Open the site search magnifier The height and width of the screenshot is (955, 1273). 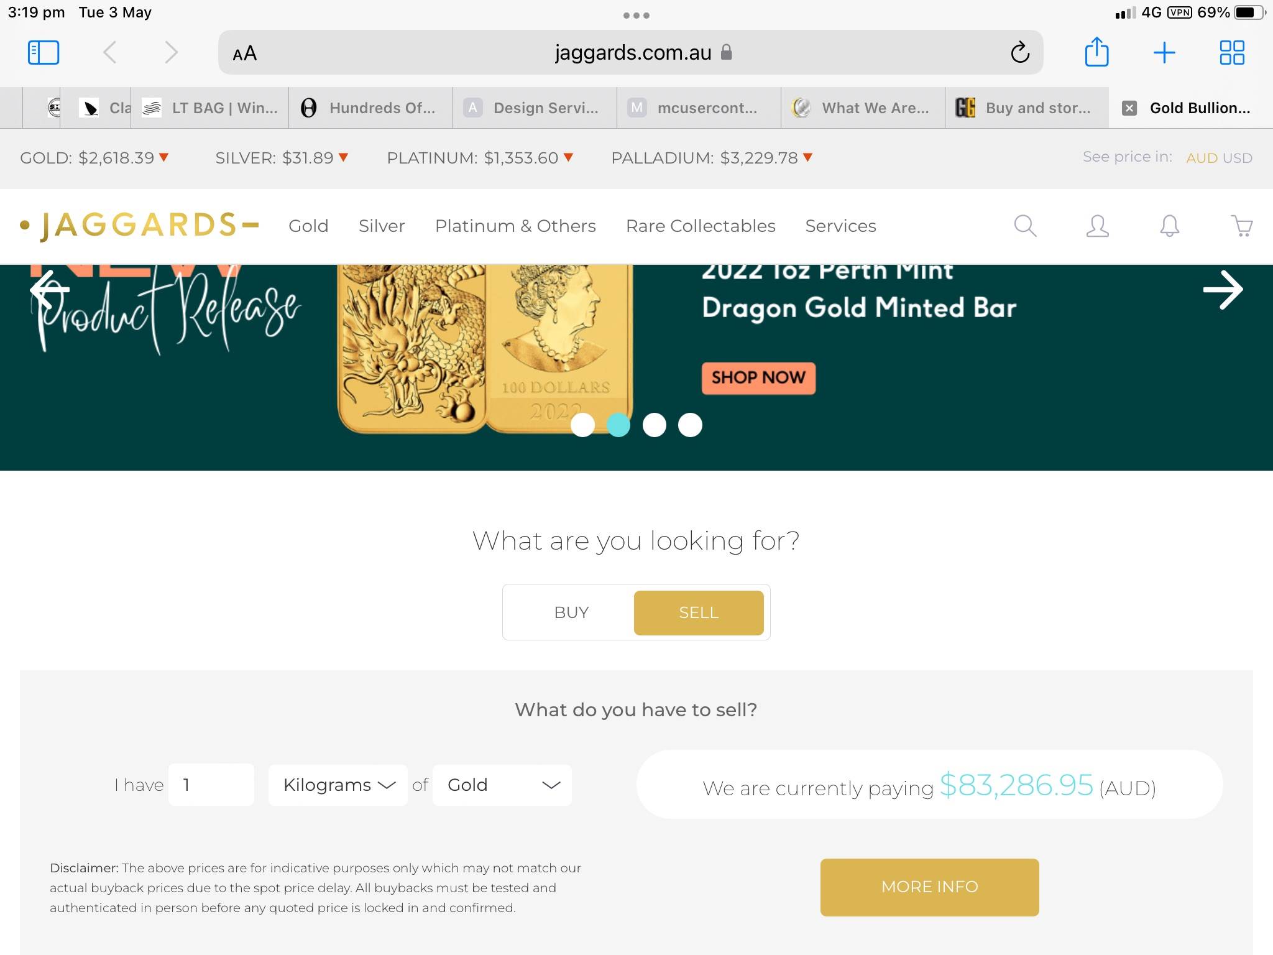[1025, 226]
